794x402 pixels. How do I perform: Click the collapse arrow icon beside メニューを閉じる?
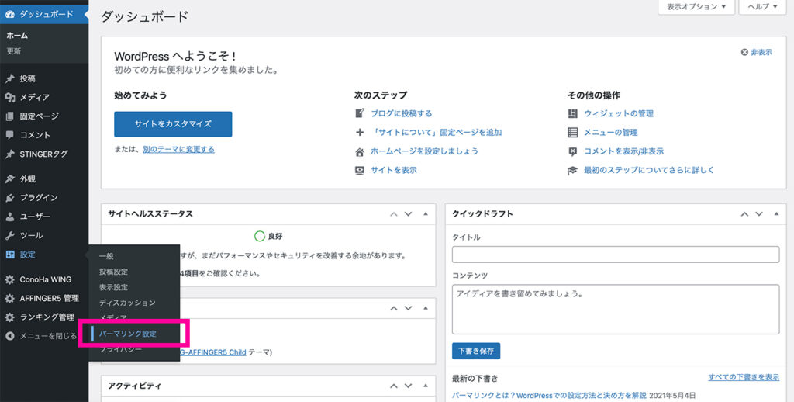point(9,336)
